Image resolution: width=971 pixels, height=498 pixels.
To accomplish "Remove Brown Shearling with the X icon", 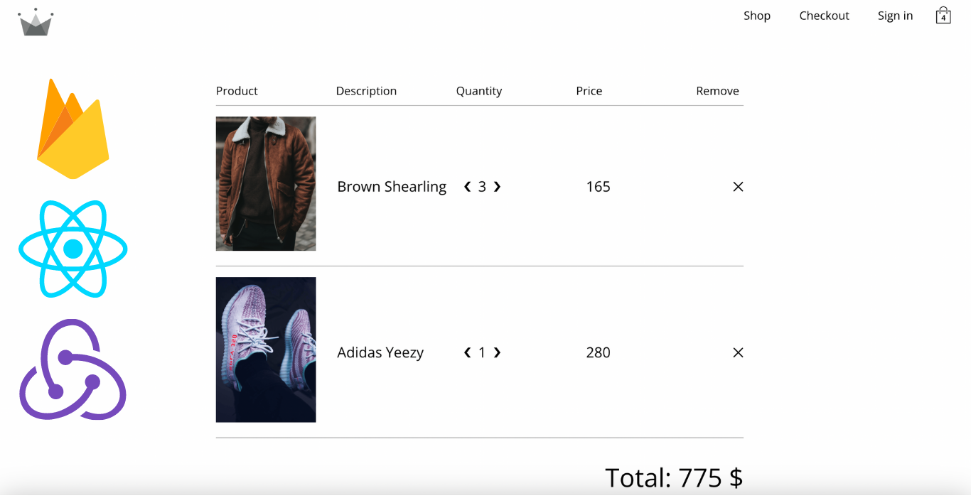I will tap(738, 187).
